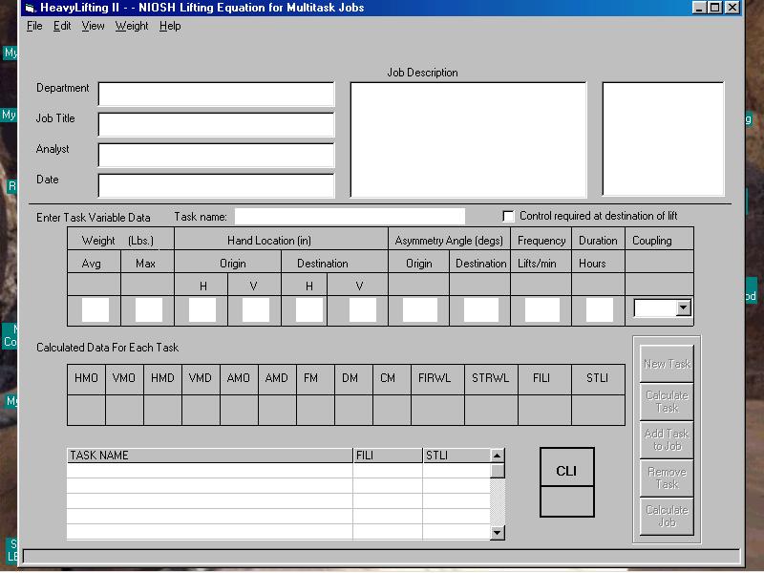
Task: Click the Remove Task button
Action: click(x=666, y=478)
